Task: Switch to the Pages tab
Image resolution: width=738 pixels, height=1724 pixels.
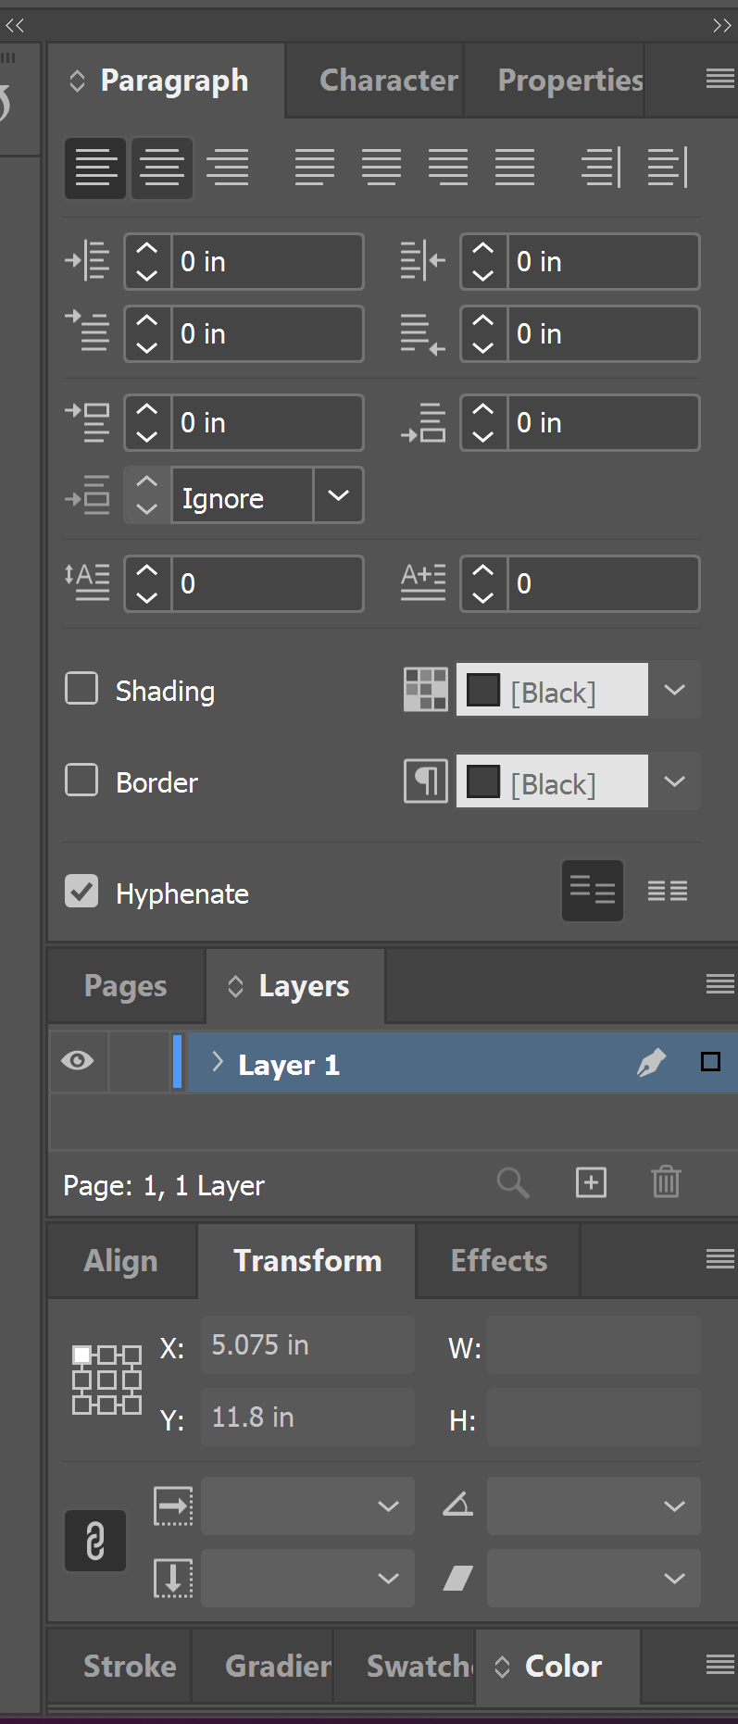Action: pyautogui.click(x=126, y=986)
